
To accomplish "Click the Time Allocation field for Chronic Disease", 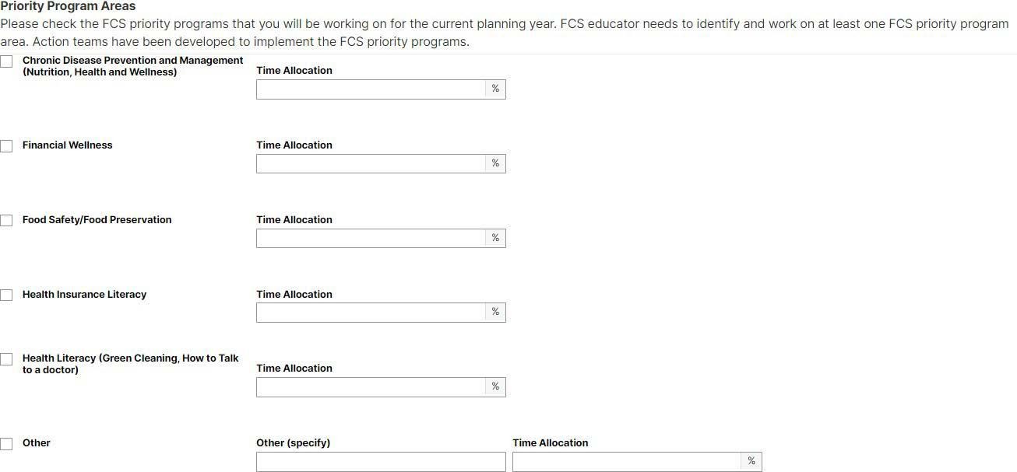I will [x=370, y=89].
